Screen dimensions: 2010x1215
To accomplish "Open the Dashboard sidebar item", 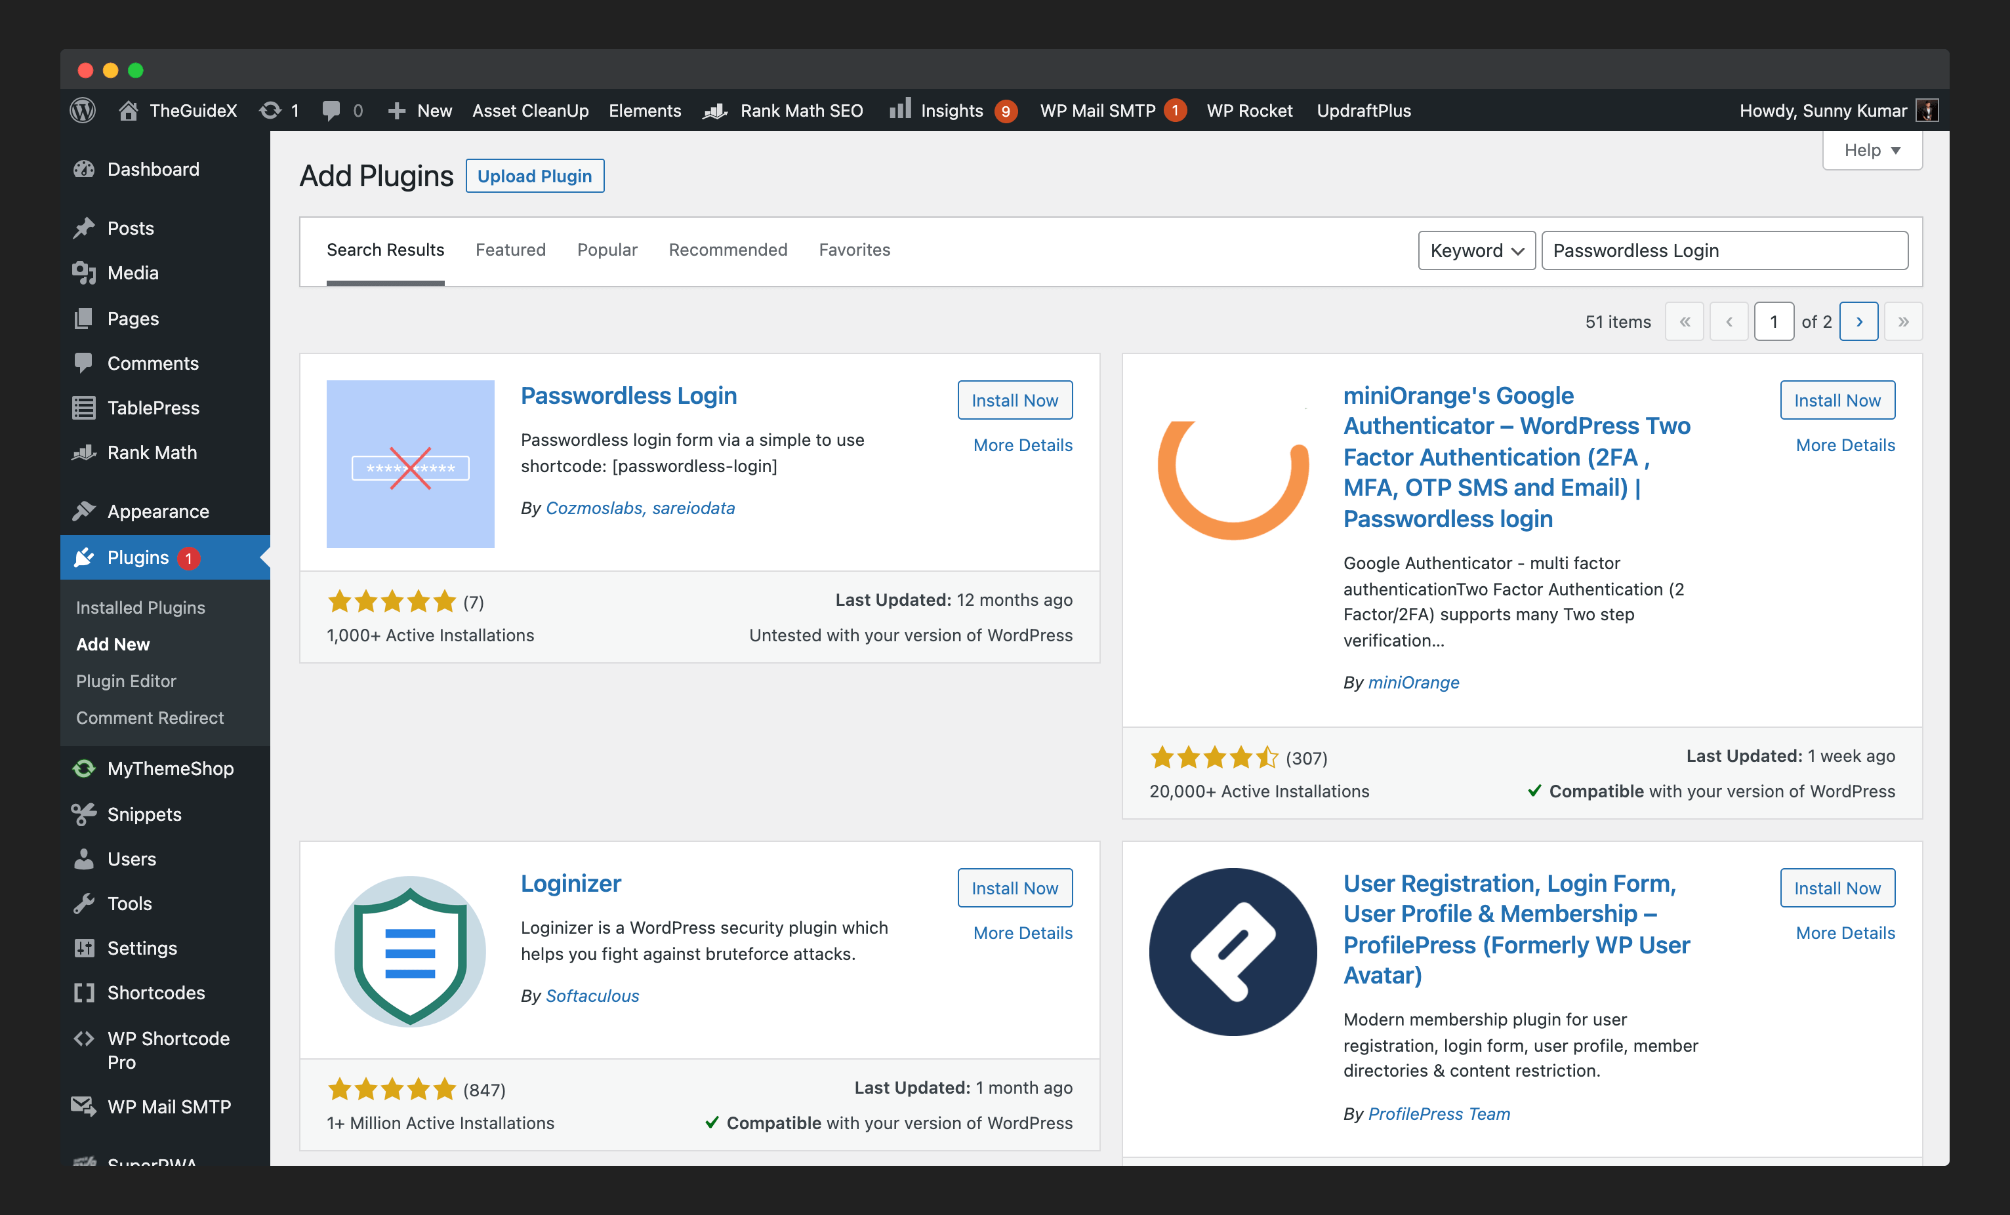I will pyautogui.click(x=153, y=169).
